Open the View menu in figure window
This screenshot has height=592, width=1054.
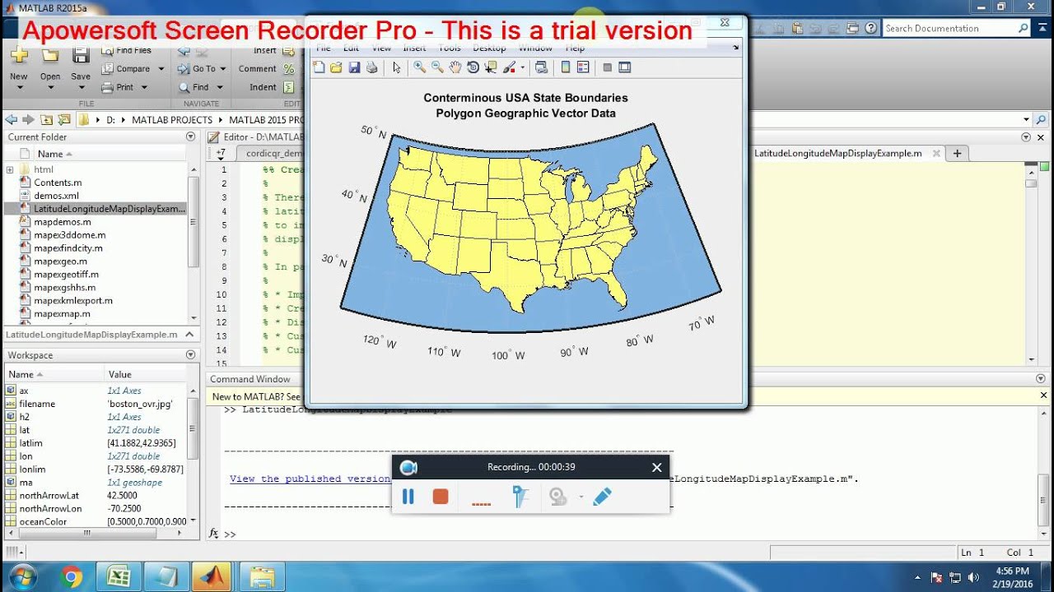[381, 49]
